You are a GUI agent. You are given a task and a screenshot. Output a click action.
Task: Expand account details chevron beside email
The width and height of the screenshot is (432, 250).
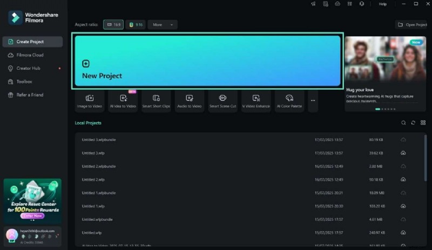57,236
